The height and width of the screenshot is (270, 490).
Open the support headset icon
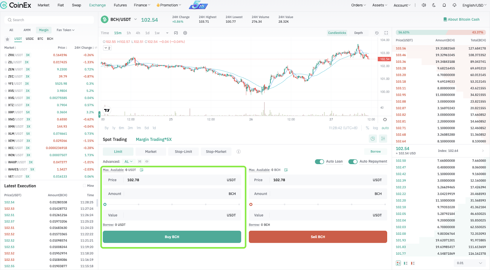pyautogui.click(x=454, y=5)
